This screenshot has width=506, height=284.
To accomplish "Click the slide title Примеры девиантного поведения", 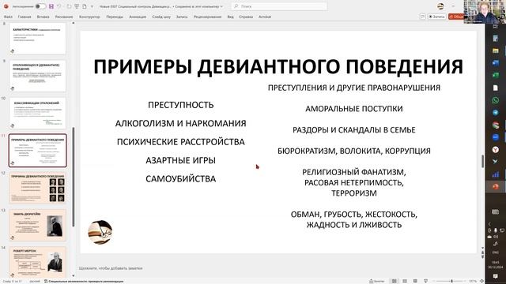I will pos(278,66).
